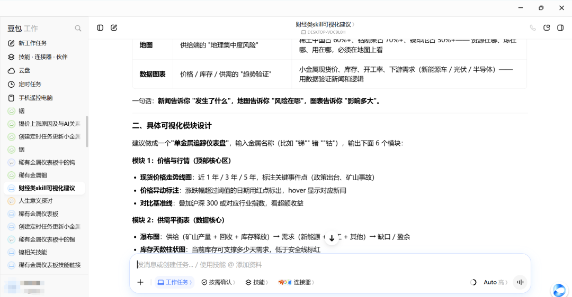
Task: Open the 稀有金属仪表板技能链接 chat
Action: click(44, 265)
